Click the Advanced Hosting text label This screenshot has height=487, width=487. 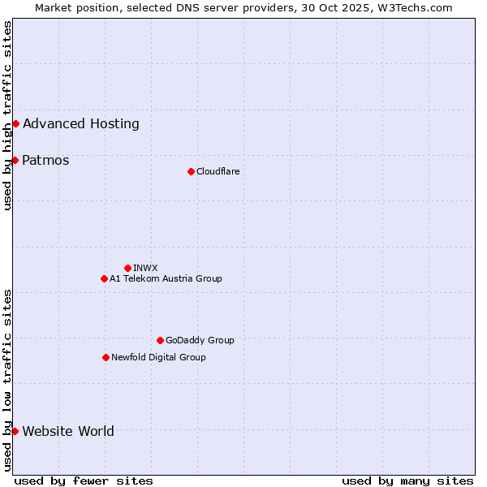(81, 123)
